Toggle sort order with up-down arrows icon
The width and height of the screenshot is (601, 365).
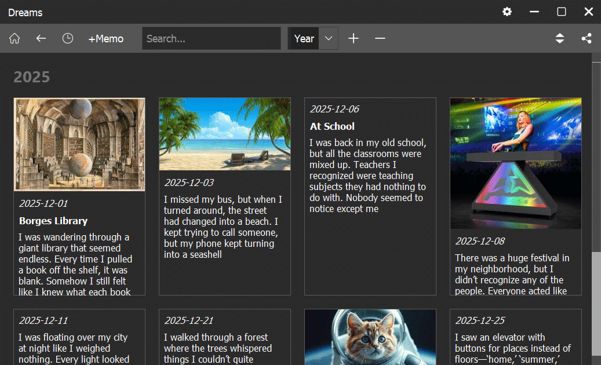tap(560, 39)
